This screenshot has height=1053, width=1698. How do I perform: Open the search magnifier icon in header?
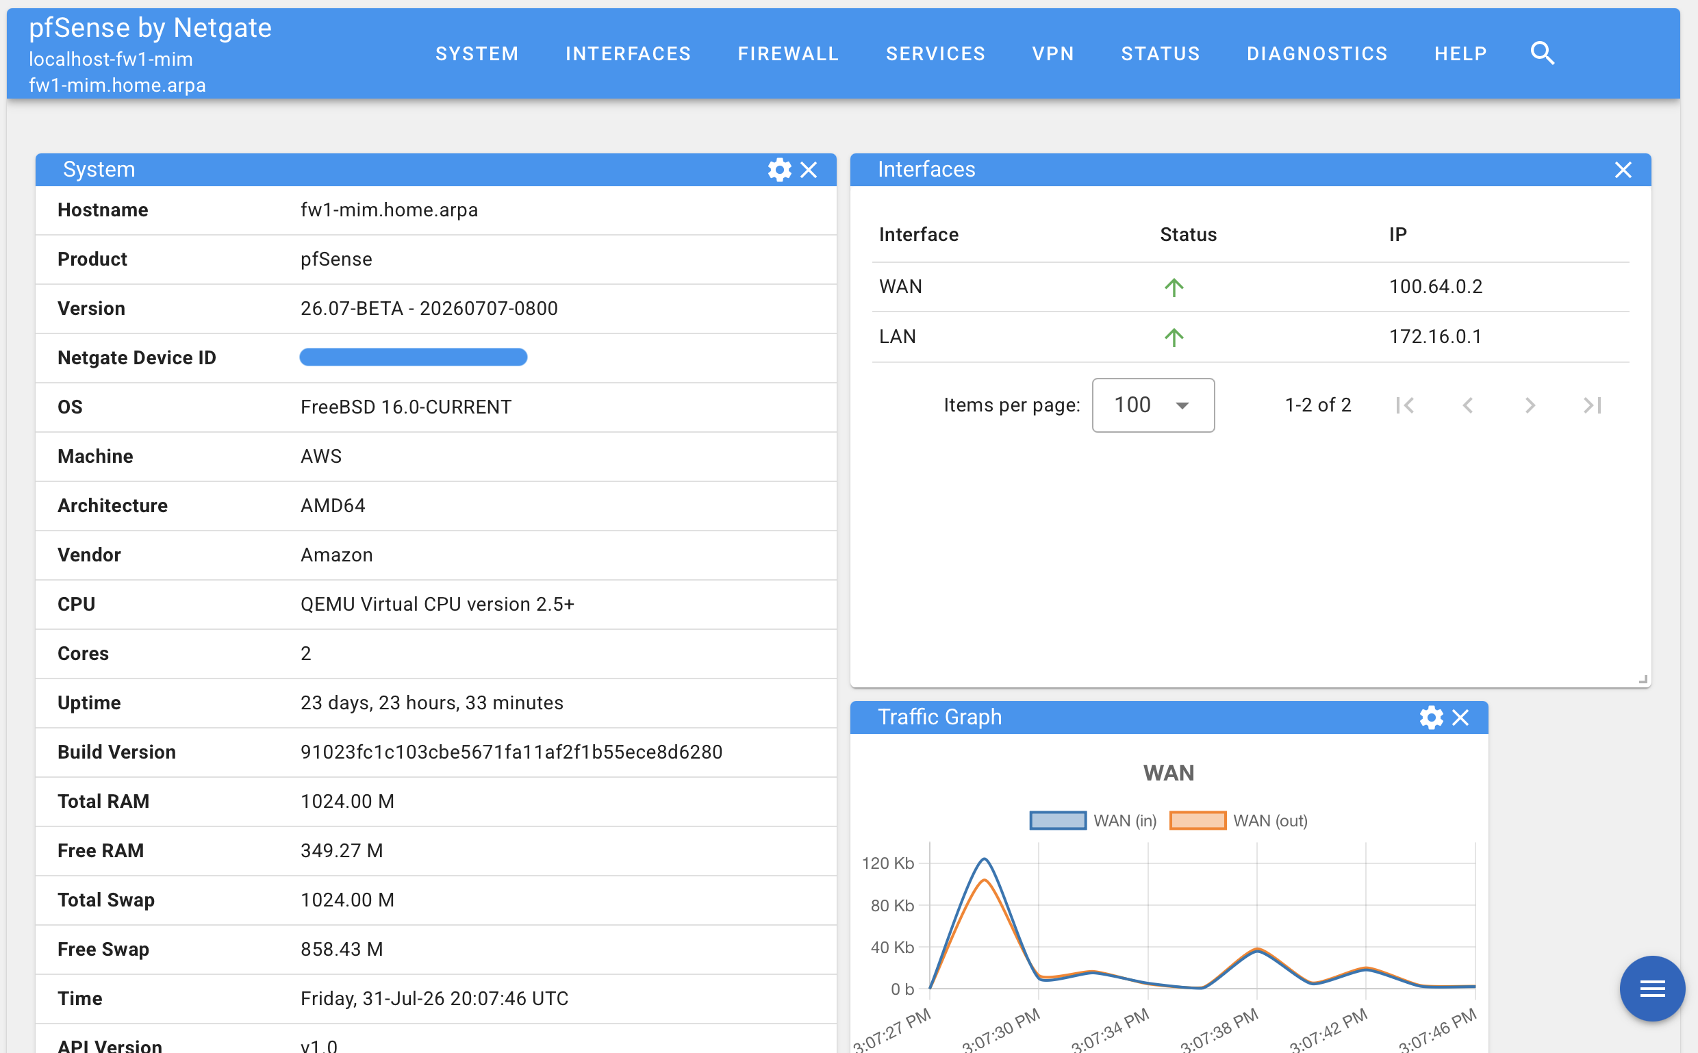tap(1543, 53)
